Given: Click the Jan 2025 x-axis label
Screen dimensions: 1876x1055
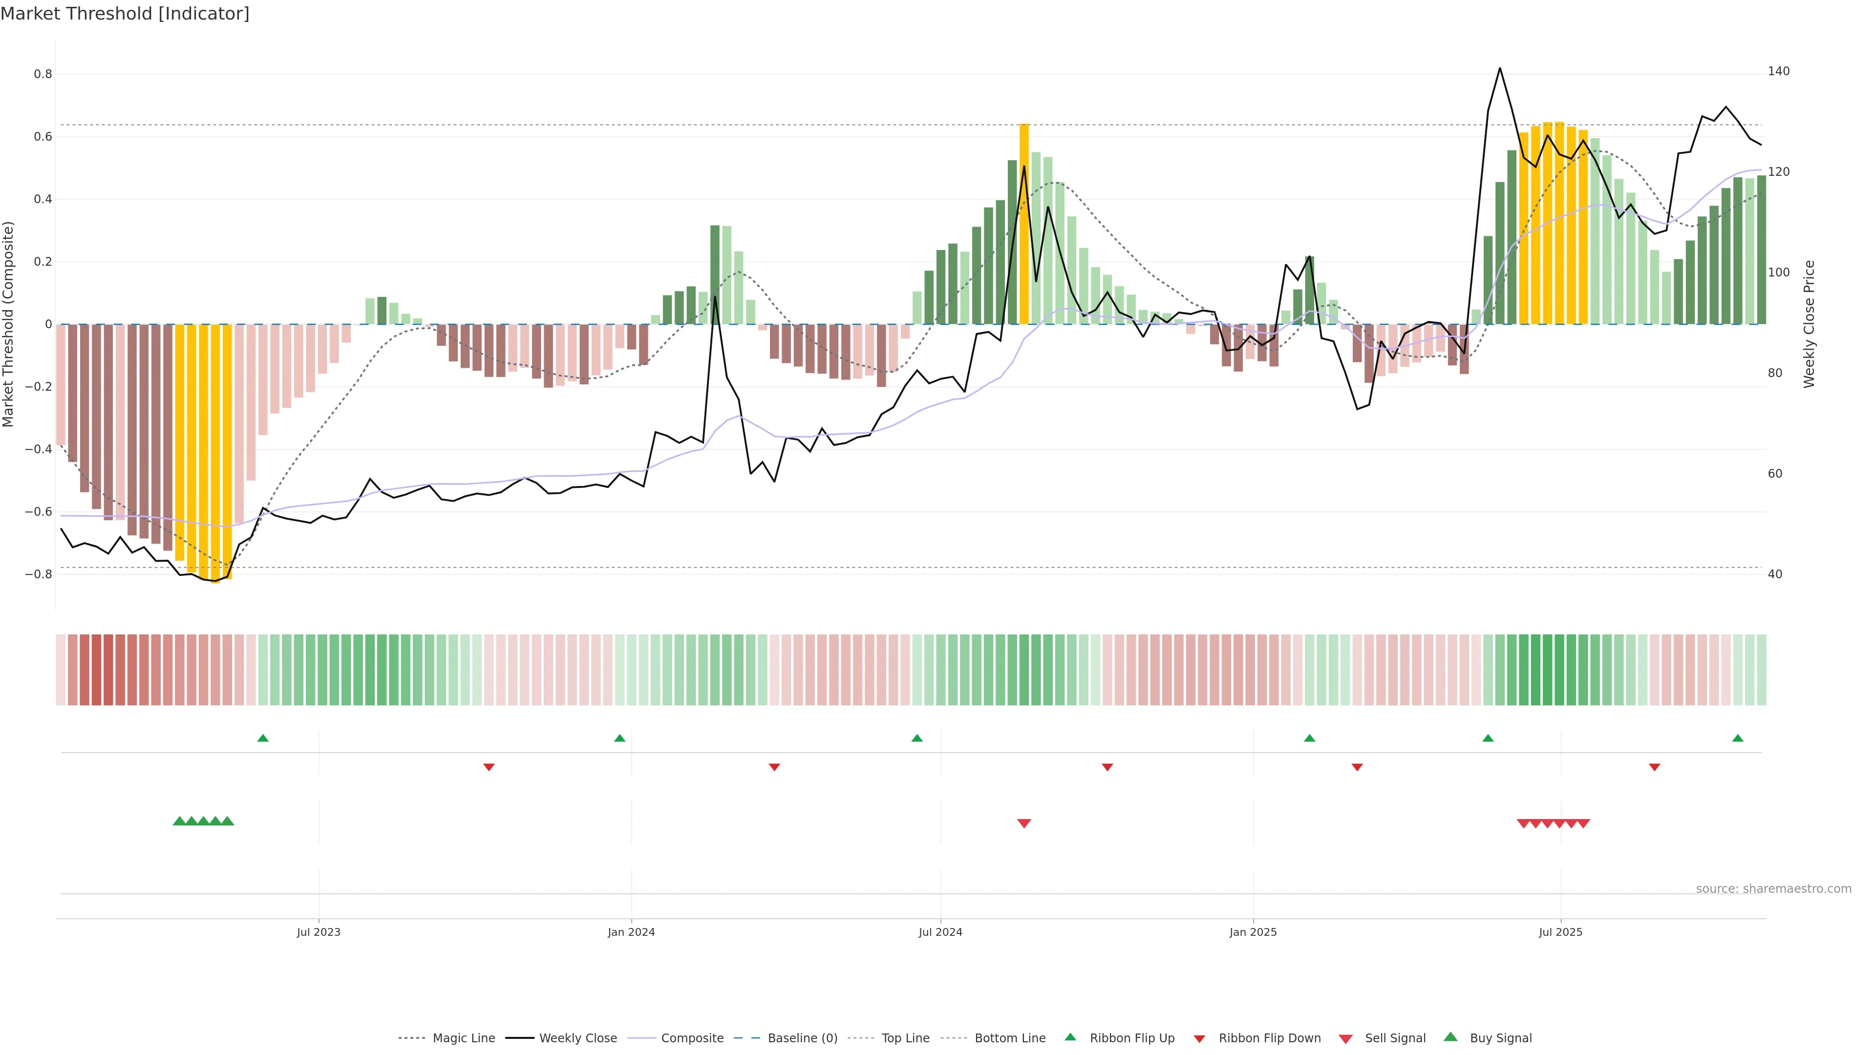Looking at the screenshot, I should (1253, 932).
